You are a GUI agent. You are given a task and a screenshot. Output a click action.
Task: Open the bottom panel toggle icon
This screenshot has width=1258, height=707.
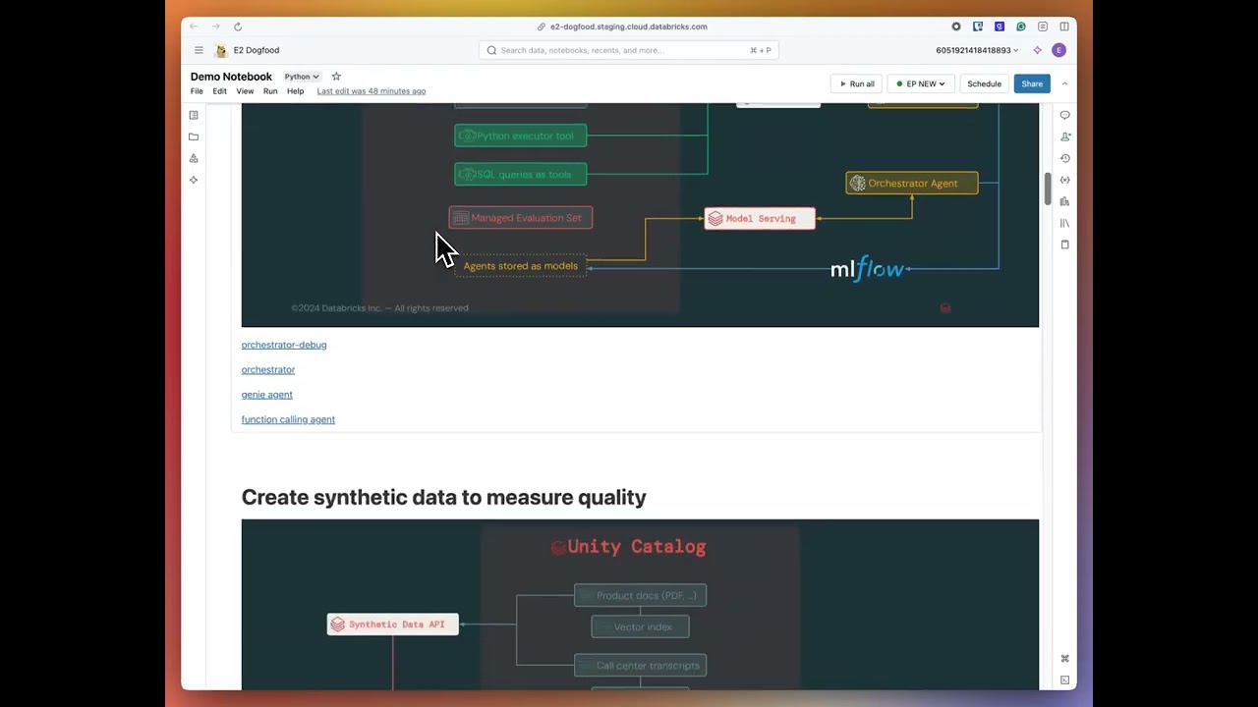click(x=1064, y=680)
